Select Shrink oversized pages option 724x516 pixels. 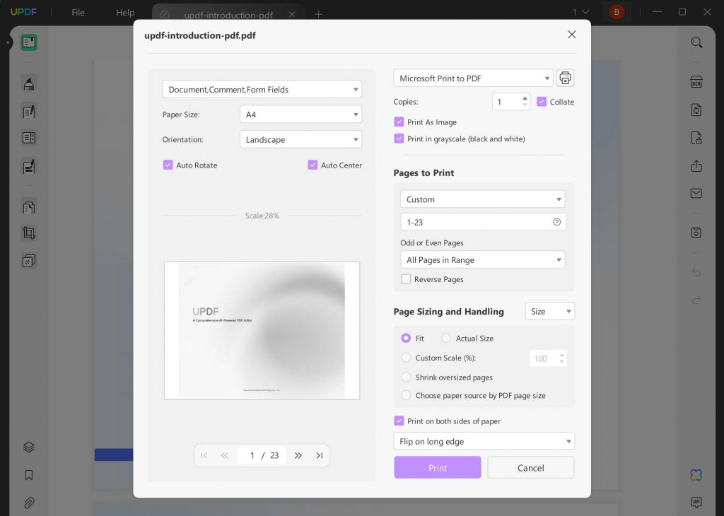click(x=406, y=377)
